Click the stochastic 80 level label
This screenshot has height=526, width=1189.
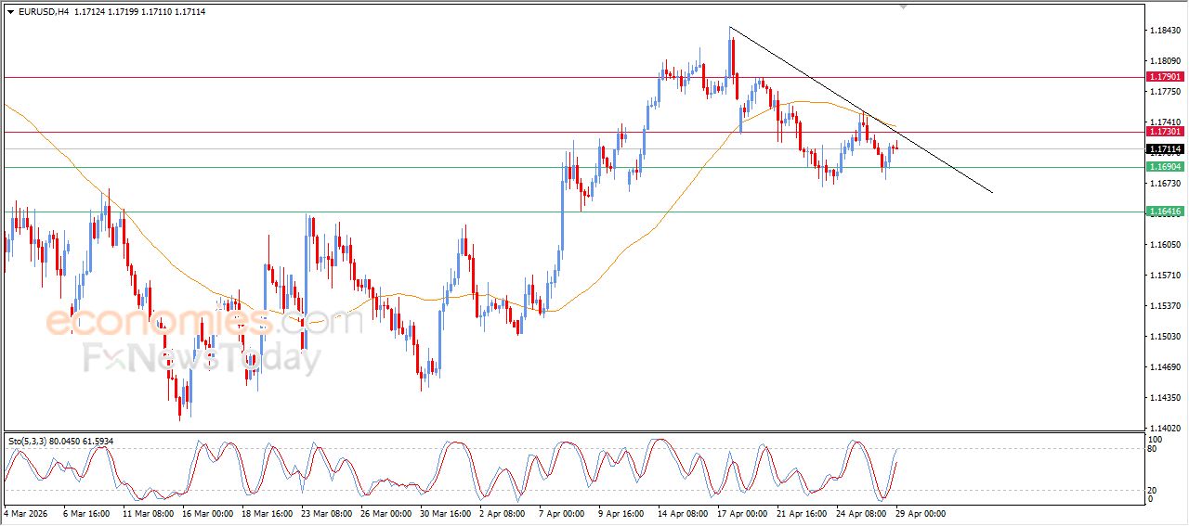[1153, 450]
